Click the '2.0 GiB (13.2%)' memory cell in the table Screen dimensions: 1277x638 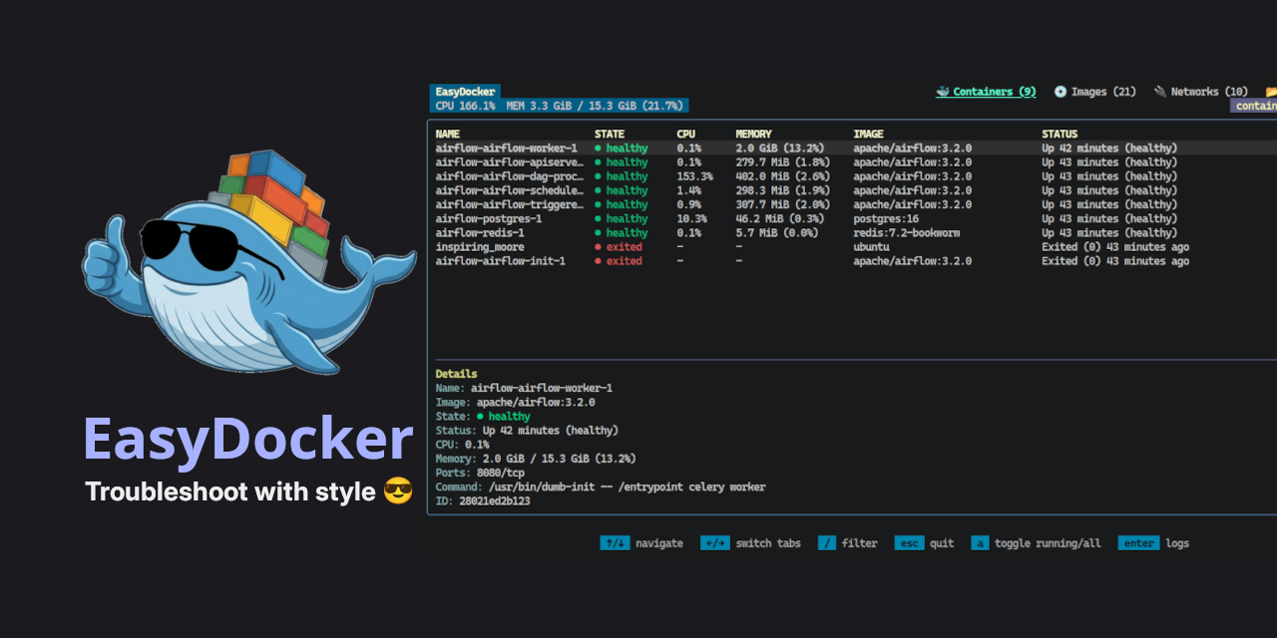point(782,148)
